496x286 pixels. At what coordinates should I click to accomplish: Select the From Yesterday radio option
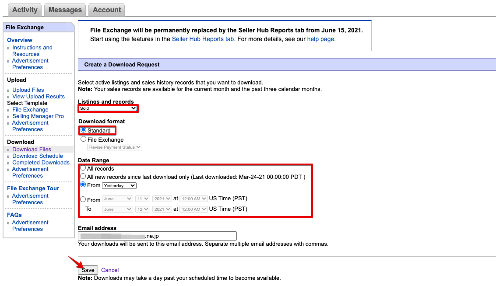[x=83, y=185]
